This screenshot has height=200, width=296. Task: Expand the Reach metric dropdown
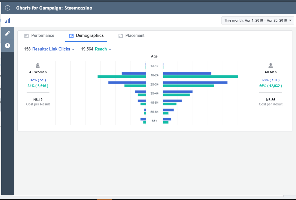(x=103, y=49)
